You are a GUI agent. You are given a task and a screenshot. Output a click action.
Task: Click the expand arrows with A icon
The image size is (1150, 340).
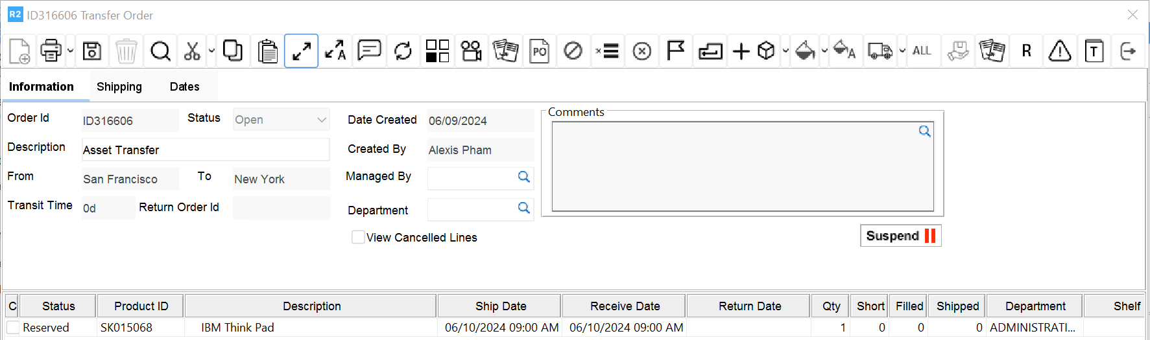coord(335,51)
